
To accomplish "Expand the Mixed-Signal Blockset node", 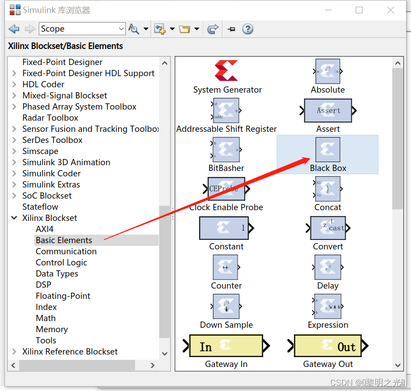I will [14, 96].
